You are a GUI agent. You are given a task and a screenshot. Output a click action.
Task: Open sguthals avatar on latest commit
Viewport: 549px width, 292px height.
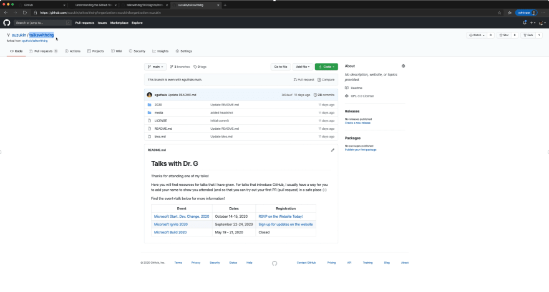tap(150, 95)
